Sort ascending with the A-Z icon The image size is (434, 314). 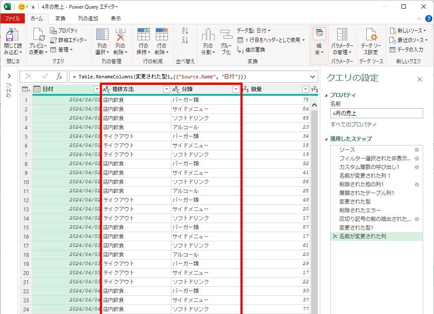[185, 31]
